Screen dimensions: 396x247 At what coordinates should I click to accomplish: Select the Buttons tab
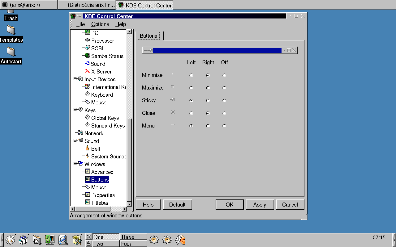pyautogui.click(x=148, y=36)
